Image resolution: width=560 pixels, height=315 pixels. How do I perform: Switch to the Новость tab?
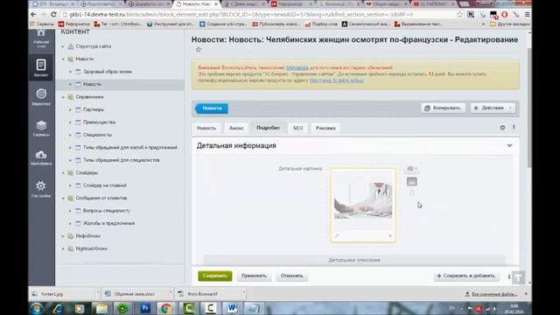(206, 128)
